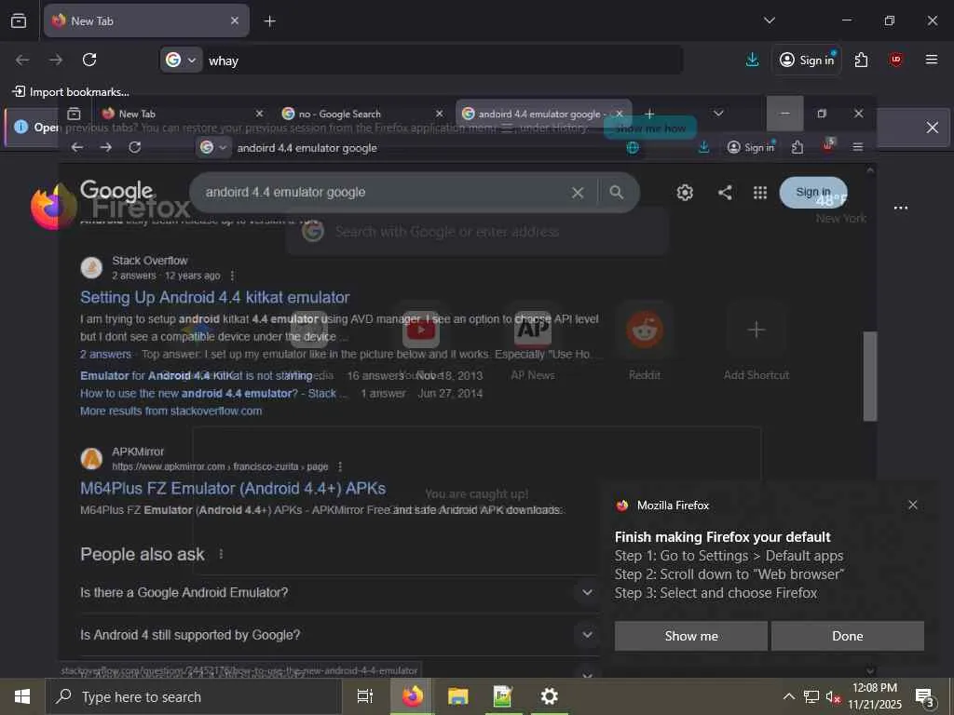Open Firefox View in the back window
954x715 pixels.
19,20
